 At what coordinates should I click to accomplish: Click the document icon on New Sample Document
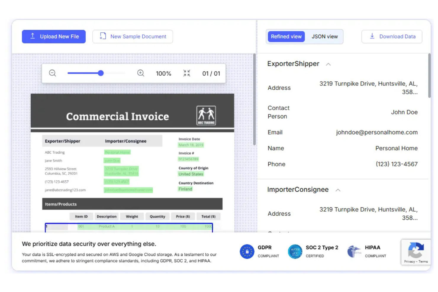click(x=102, y=36)
